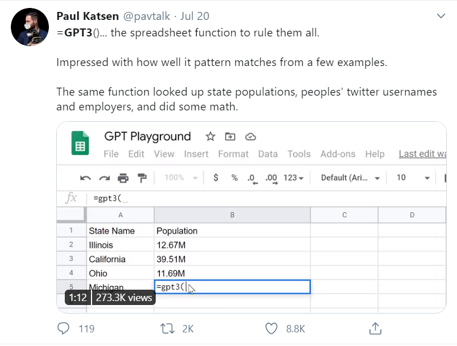
Task: Click the cloud saved status icon
Action: (x=250, y=137)
